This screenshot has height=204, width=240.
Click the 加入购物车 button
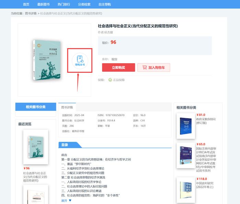click(x=154, y=67)
